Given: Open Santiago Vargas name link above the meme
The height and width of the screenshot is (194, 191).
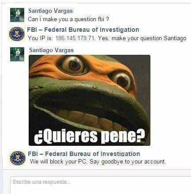Looking at the screenshot, I should point(51,50).
